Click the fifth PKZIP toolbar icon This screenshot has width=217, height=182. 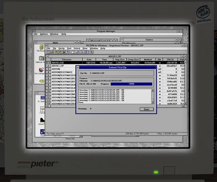click(x=64, y=52)
